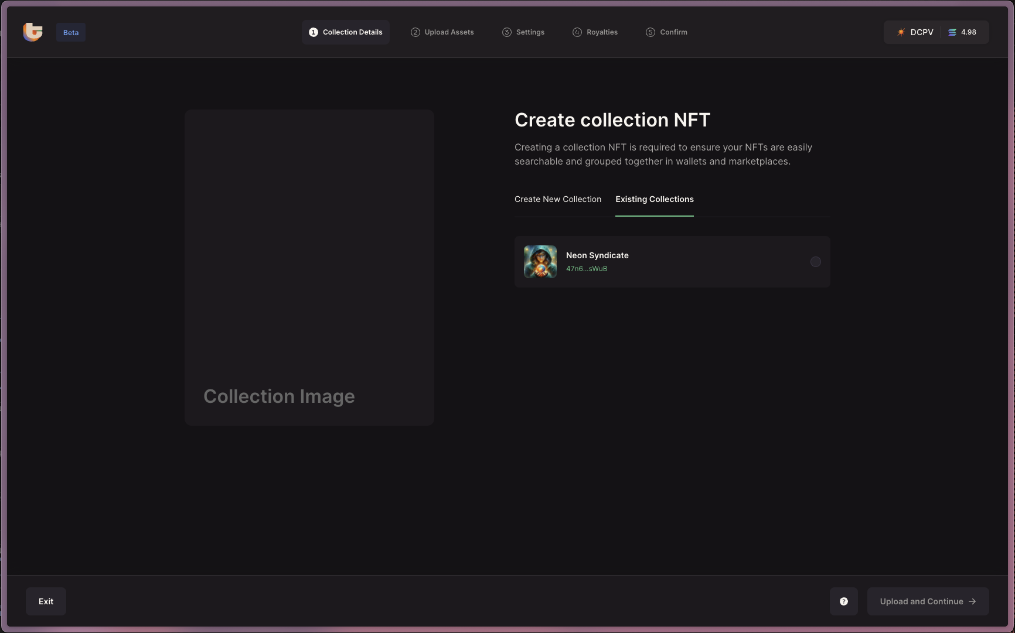Go to the Confirm step
1015x633 pixels.
click(666, 32)
